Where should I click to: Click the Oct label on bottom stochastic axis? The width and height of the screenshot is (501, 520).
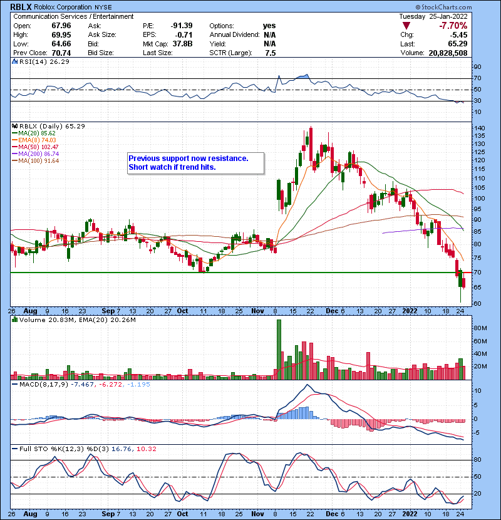coord(182,514)
